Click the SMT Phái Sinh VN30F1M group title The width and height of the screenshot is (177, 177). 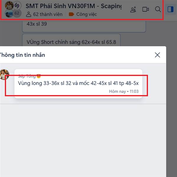tap(73, 6)
